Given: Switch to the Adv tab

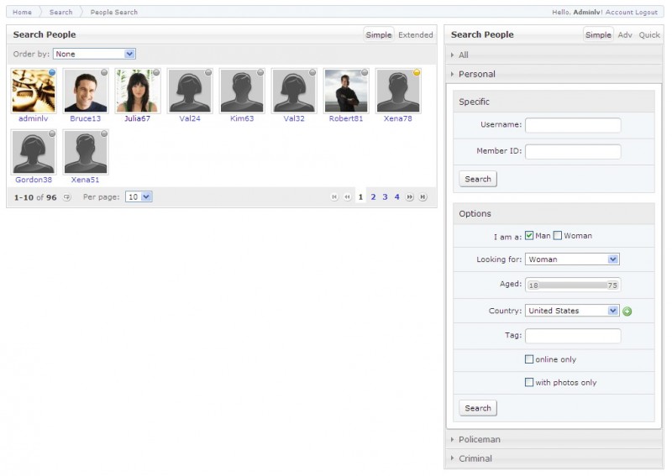Looking at the screenshot, I should click(625, 34).
